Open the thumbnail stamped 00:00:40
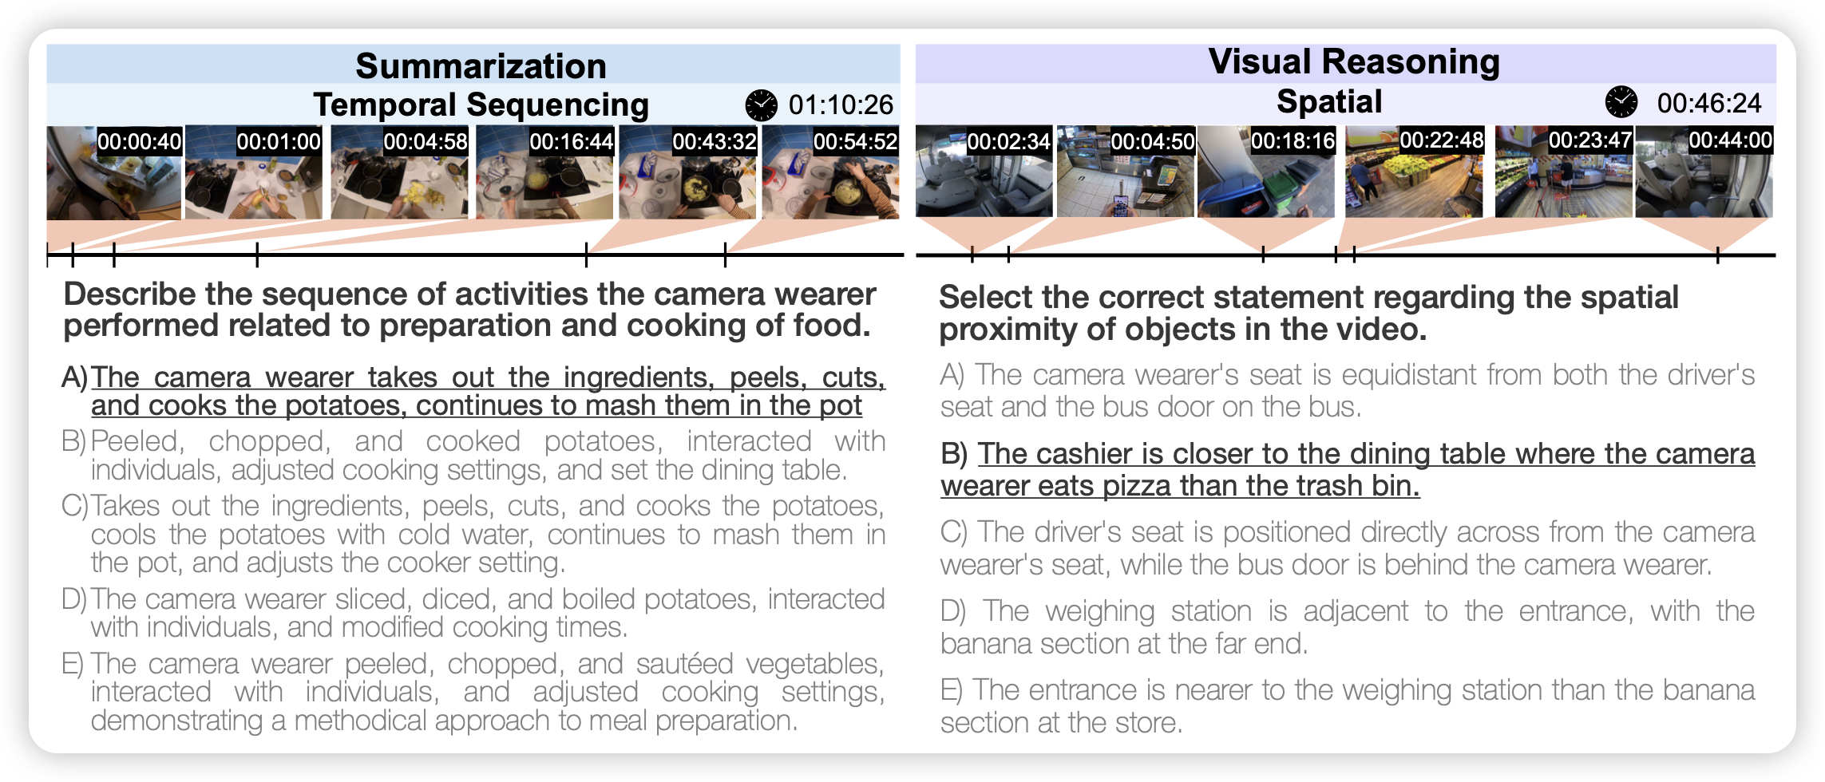Screen dimensions: 1825x782 [x=114, y=172]
